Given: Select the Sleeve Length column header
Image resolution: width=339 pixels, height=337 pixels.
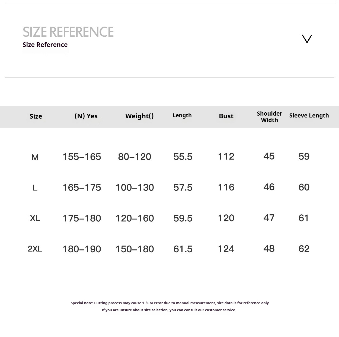Looking at the screenshot, I should point(309,116).
